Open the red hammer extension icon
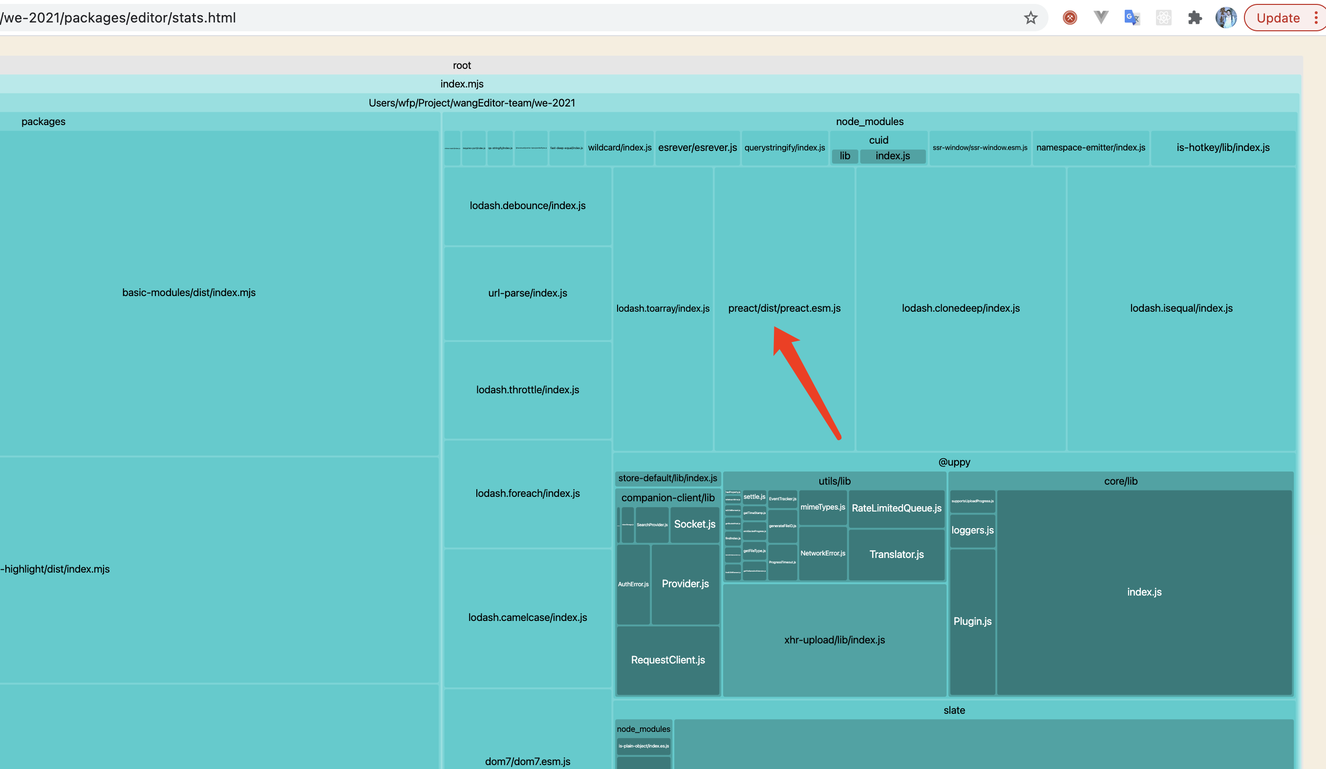 click(x=1069, y=18)
